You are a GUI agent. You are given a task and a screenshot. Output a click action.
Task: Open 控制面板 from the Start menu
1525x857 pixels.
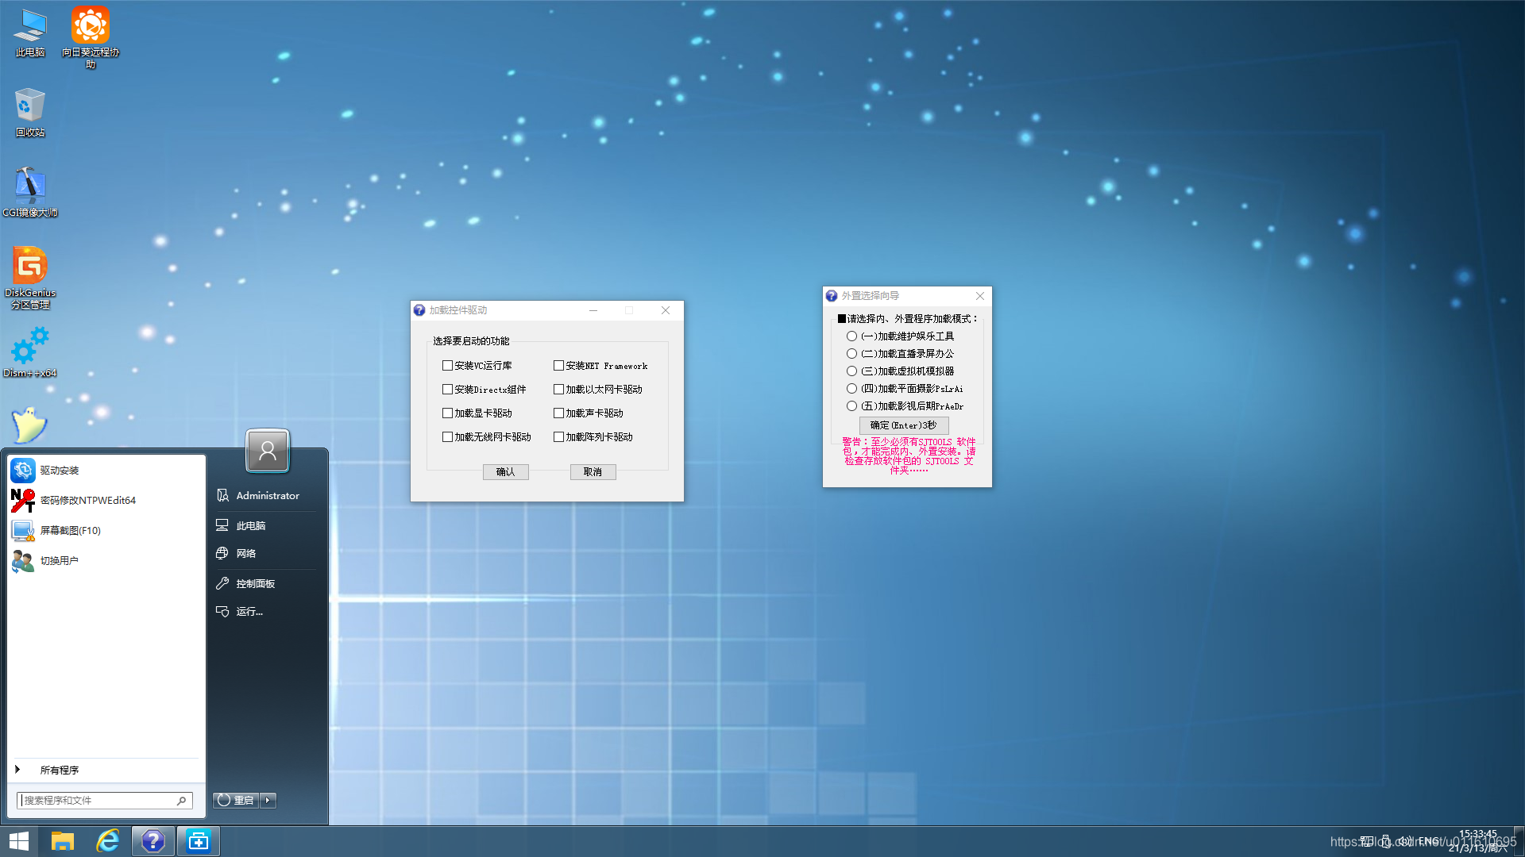pyautogui.click(x=256, y=583)
